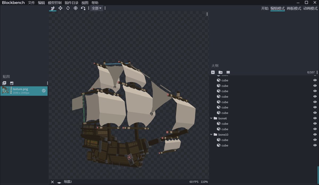Hide the last cube in the outliner
Image resolution: width=319 pixels, height=185 pixels.
(315, 145)
